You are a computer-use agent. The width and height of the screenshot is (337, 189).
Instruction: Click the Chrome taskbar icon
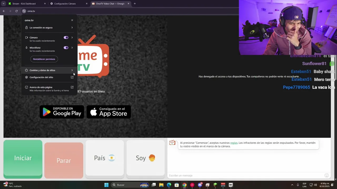tap(185, 185)
